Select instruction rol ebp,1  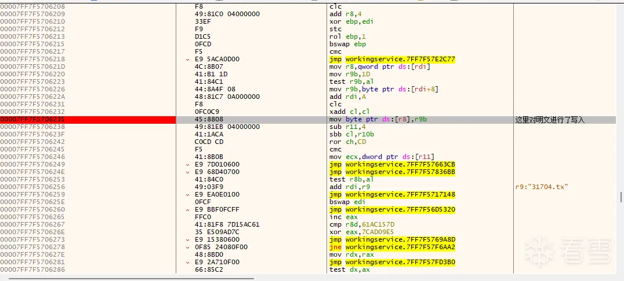[x=346, y=37]
